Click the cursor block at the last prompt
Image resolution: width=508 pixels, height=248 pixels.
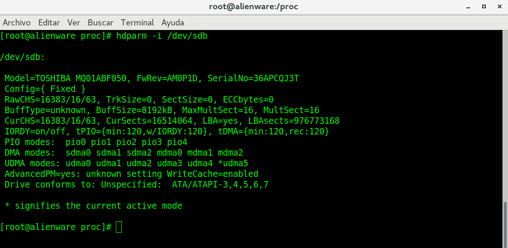[x=119, y=227]
